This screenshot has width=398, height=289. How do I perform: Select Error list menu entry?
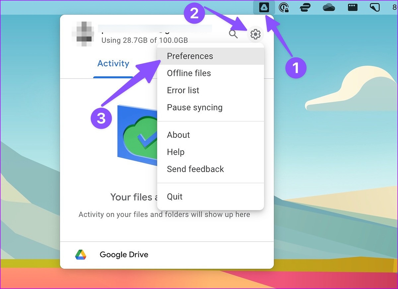[x=183, y=90]
